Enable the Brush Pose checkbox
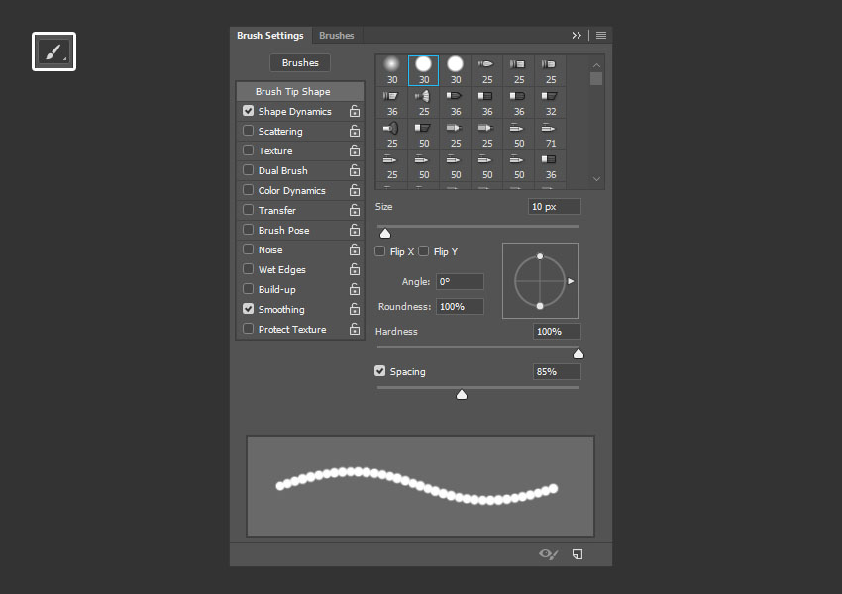This screenshot has width=842, height=594. pos(248,230)
